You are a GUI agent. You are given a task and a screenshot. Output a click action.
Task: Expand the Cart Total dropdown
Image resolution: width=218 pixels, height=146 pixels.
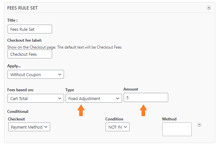(x=36, y=98)
